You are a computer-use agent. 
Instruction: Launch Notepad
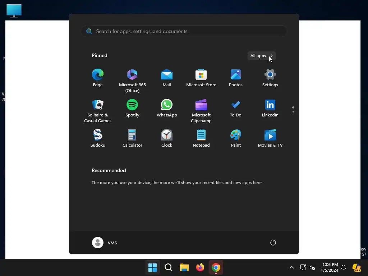click(x=201, y=138)
